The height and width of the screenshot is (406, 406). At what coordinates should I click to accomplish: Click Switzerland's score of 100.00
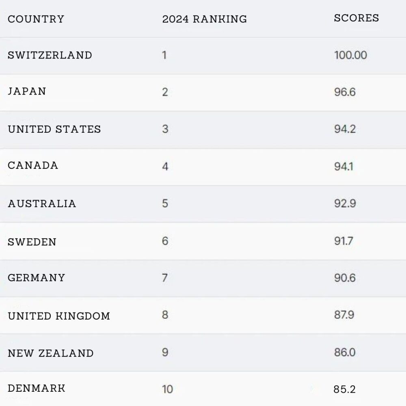tap(350, 55)
